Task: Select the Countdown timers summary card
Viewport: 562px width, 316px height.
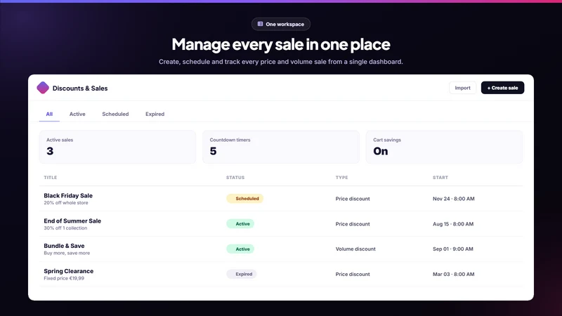Action: click(x=280, y=147)
